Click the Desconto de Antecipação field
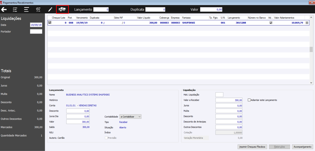The image size is (315, 151). [x=229, y=122]
